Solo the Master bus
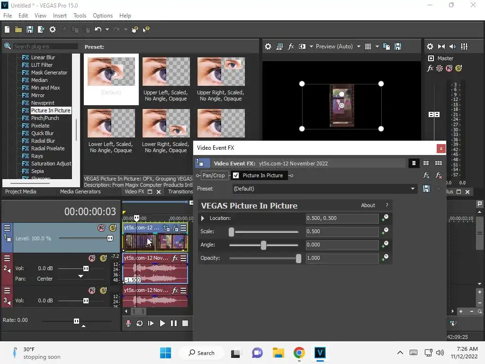This screenshot has height=364, width=485. tap(458, 68)
